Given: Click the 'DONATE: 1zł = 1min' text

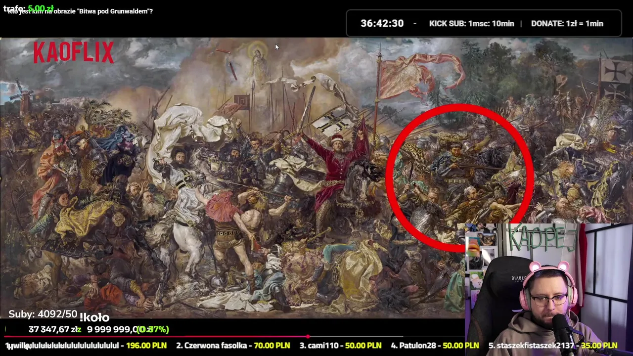Looking at the screenshot, I should (567, 23).
